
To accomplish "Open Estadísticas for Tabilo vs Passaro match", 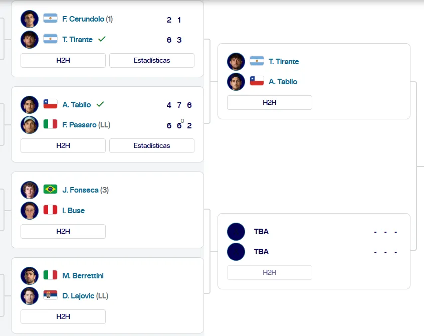I will (152, 146).
